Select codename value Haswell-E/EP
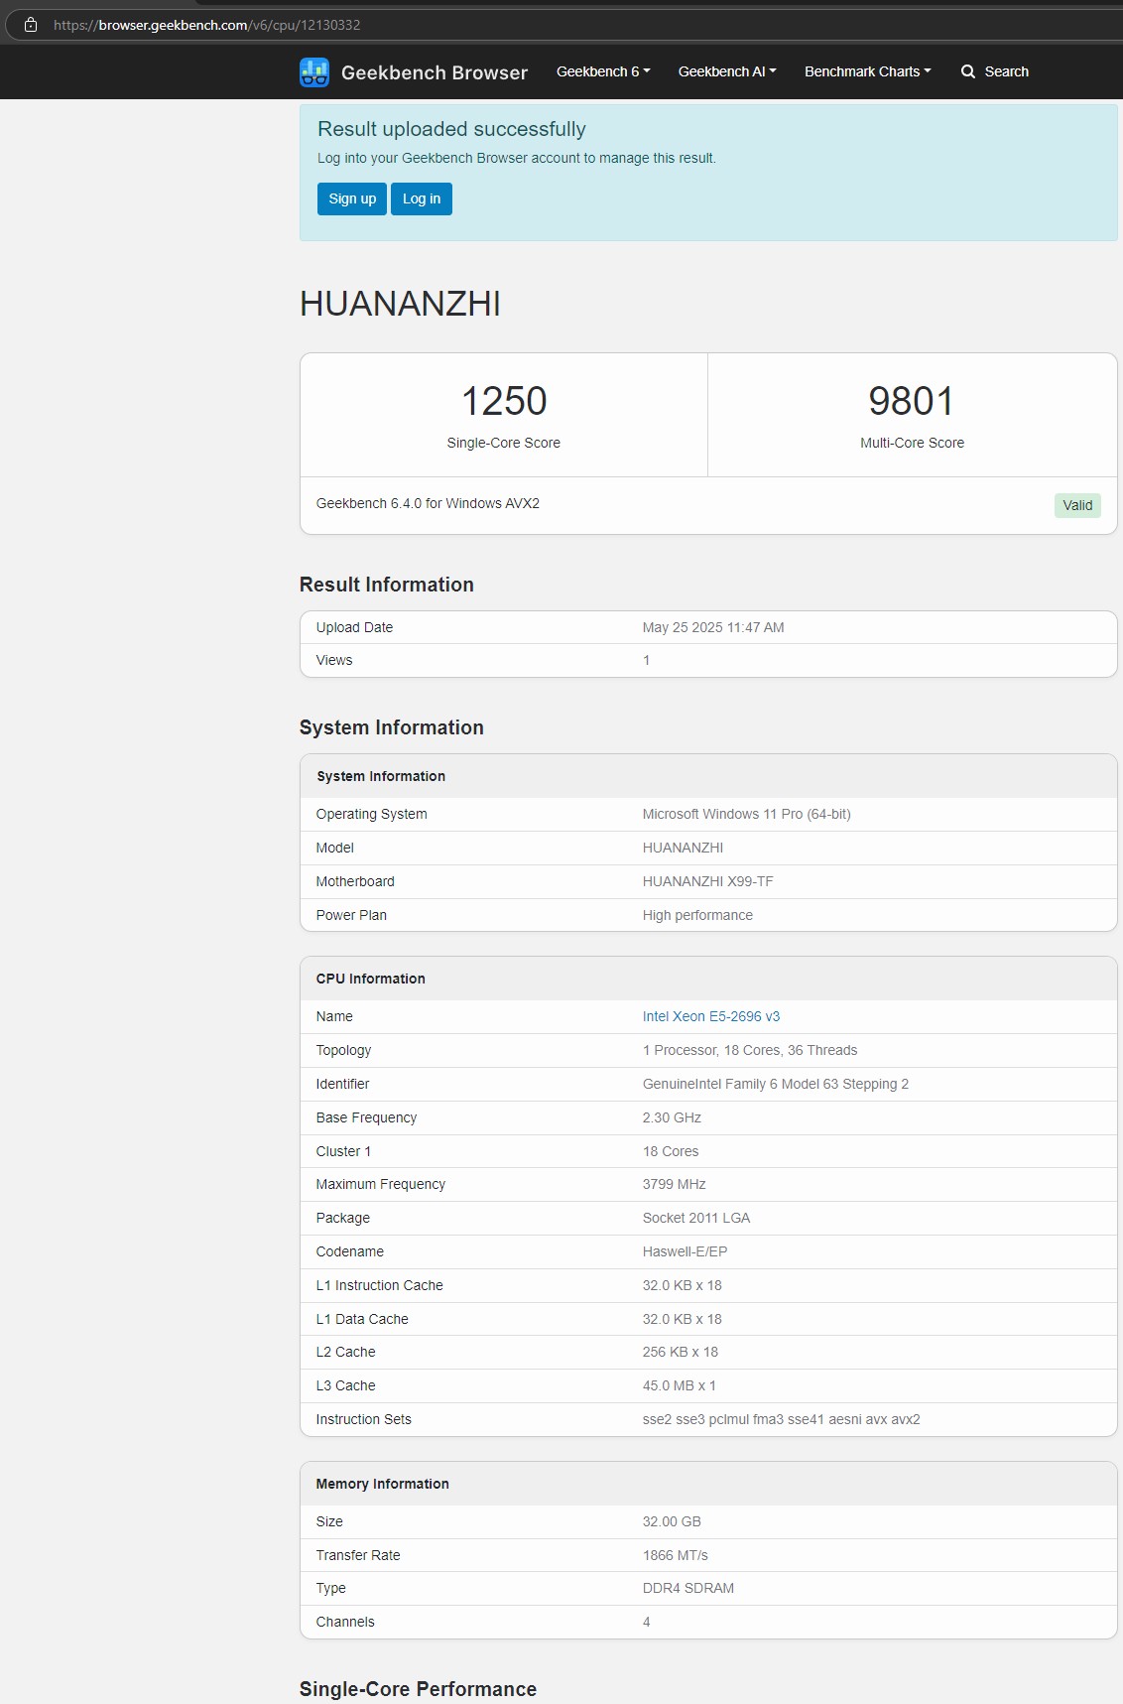The image size is (1123, 1704). point(686,1251)
